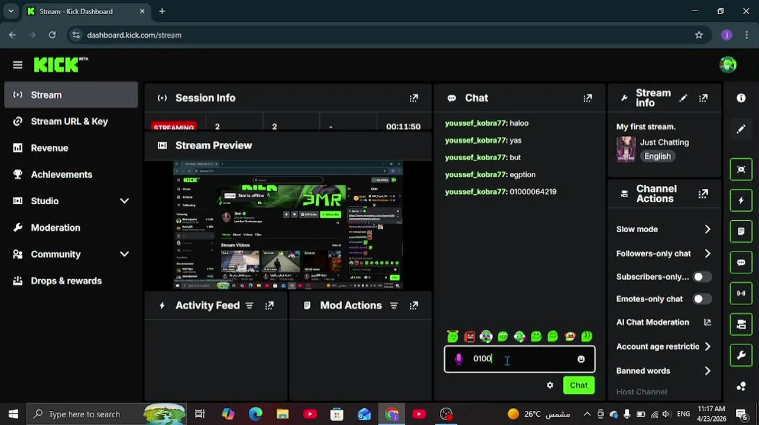The height and width of the screenshot is (425, 759).
Task: Click the three-dots icon at sidebar bottom
Action: tap(741, 386)
